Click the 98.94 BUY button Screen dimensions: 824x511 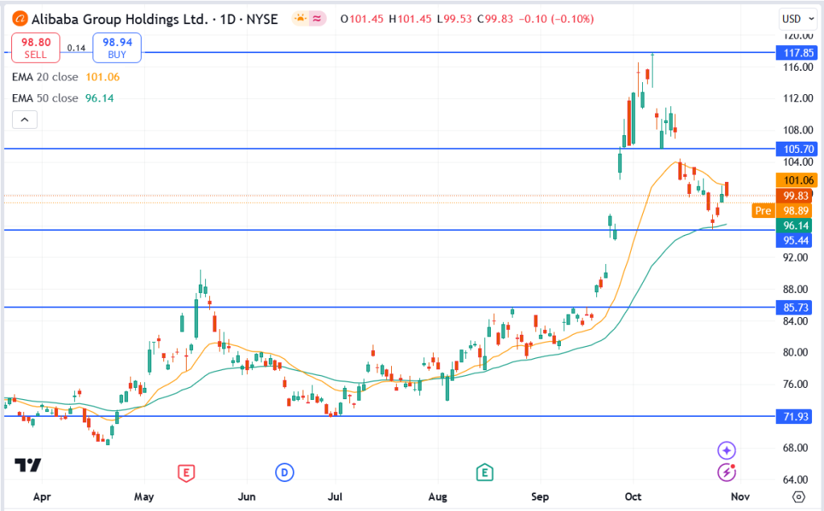(117, 47)
